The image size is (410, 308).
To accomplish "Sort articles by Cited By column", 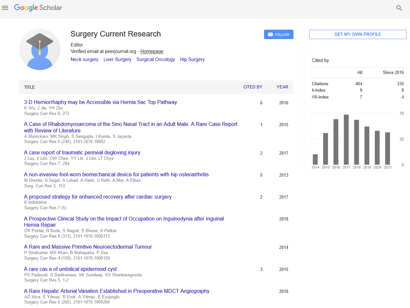I will tap(253, 87).
